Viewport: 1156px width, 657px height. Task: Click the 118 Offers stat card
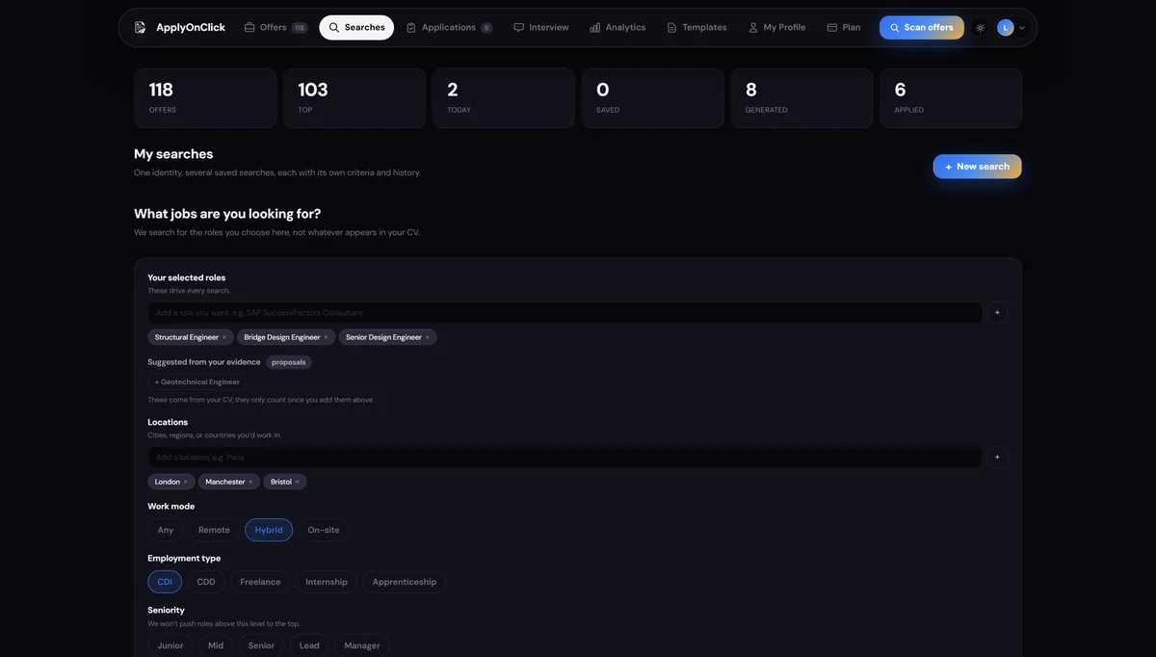205,98
